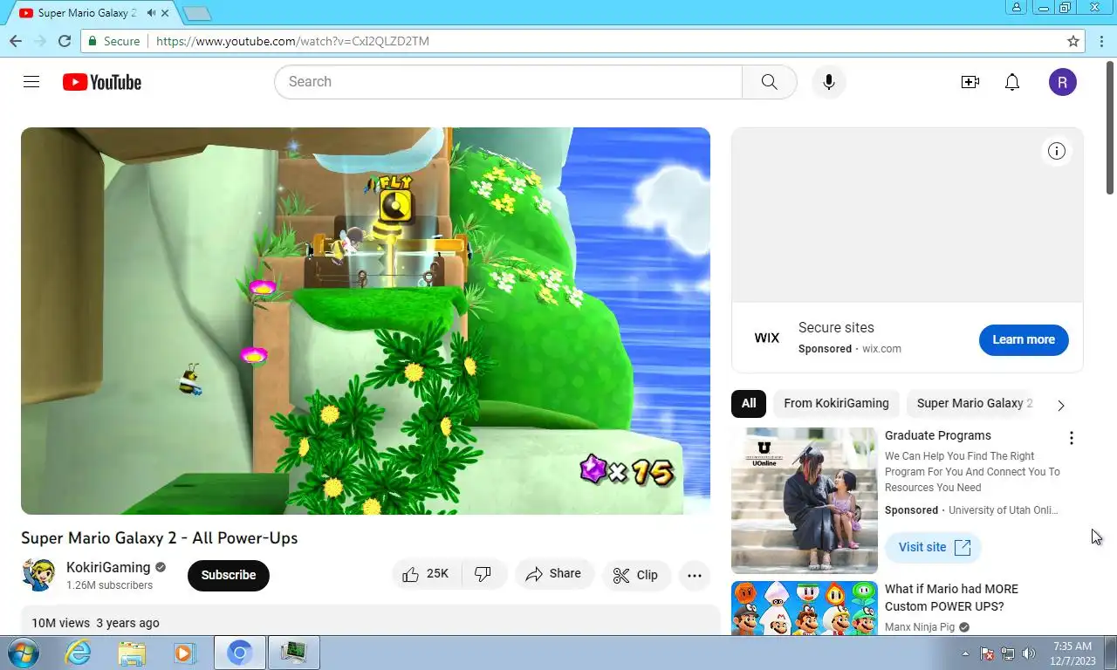Click the ad info icon
Screen dimensions: 1117x670
[1057, 151]
